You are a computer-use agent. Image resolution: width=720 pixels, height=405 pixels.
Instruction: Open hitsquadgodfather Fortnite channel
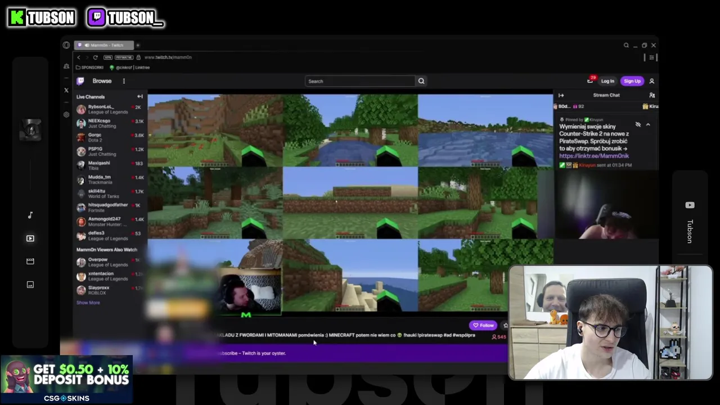[110, 208]
